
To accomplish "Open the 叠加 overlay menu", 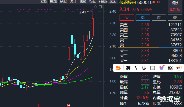I will (x=53, y=2).
